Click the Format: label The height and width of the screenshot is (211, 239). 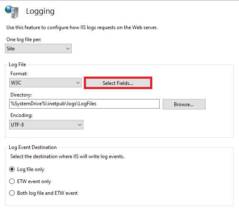(x=19, y=74)
